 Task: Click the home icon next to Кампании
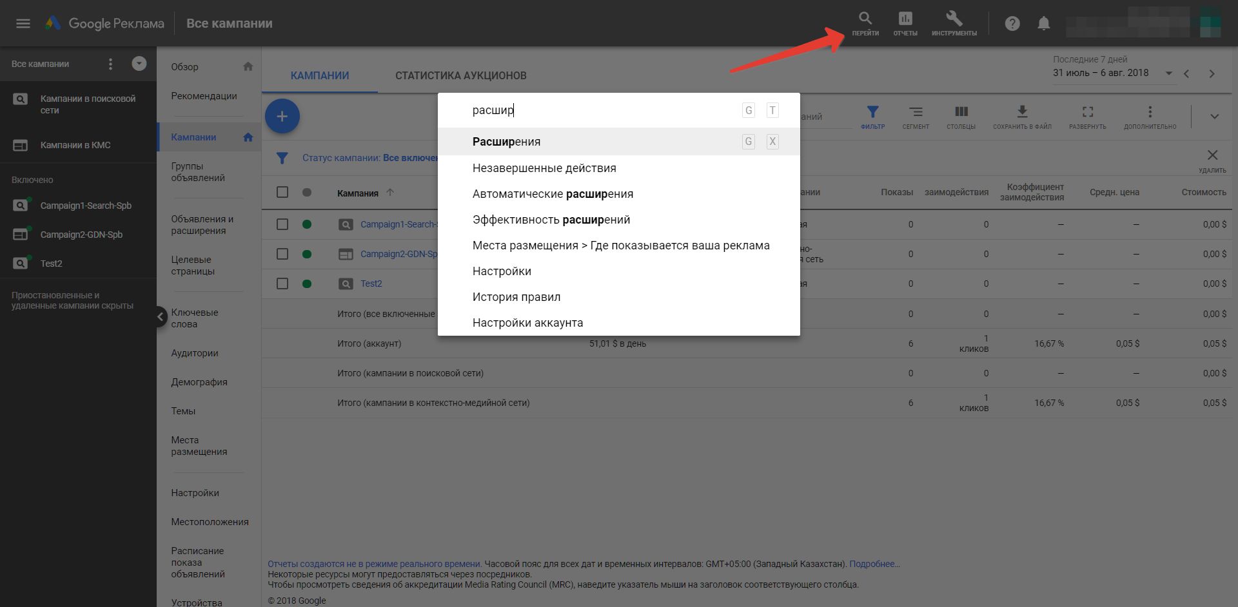(248, 137)
